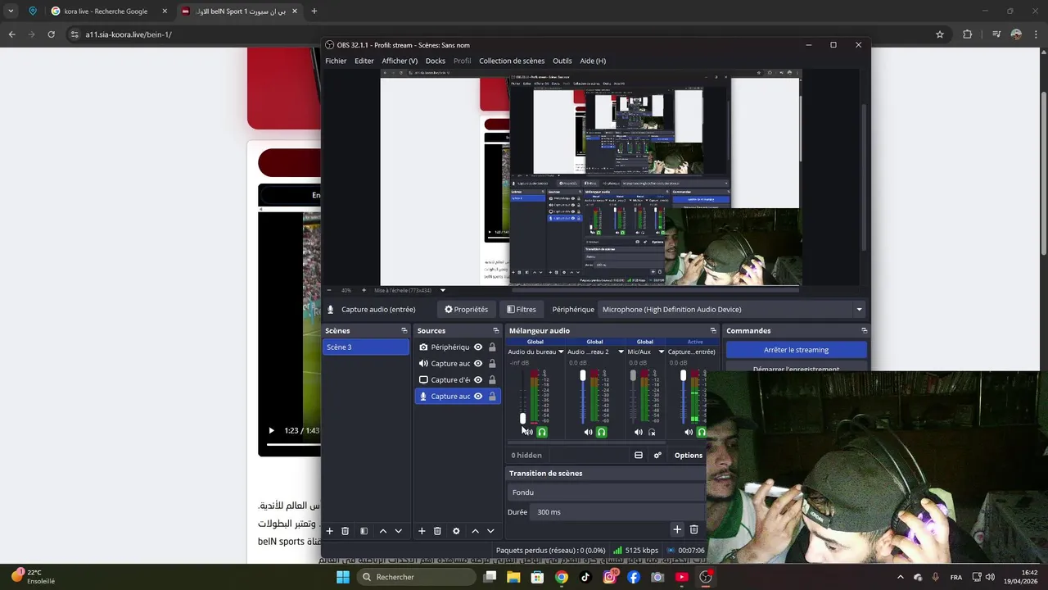Move source down arrow in Sources panel

490,531
